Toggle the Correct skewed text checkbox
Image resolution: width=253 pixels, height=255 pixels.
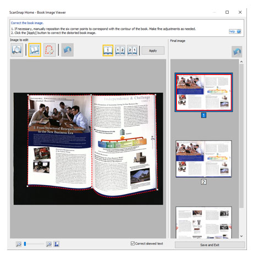click(133, 243)
